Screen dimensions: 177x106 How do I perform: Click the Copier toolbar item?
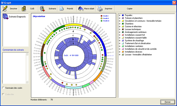coord(130,9)
